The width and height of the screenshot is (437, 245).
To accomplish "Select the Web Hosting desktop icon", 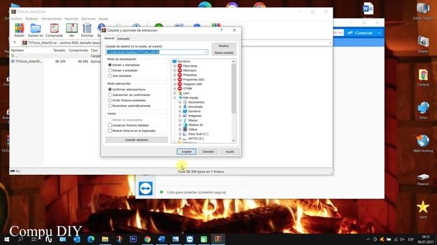I will 423,144.
